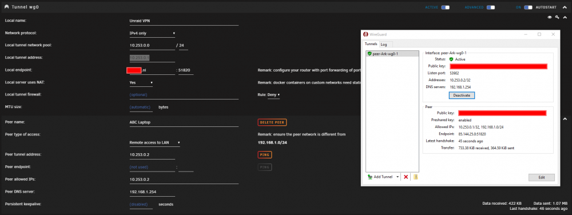Click the Local tunnel firewall field

pyautogui.click(x=184, y=95)
